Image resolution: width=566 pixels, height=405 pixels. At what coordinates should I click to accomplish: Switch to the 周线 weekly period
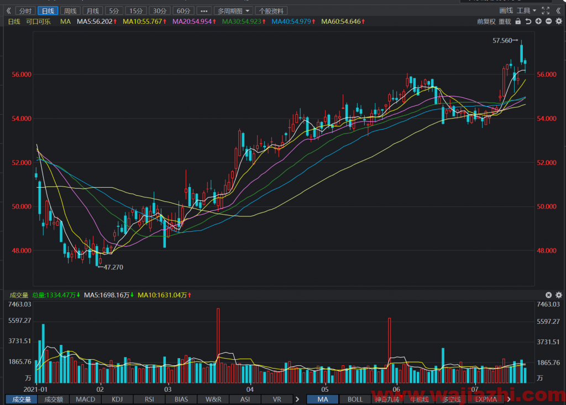click(x=70, y=11)
